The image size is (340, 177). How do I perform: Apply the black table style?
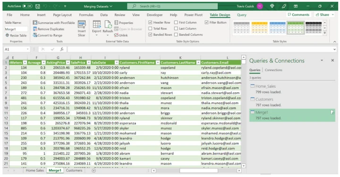pos(314,27)
